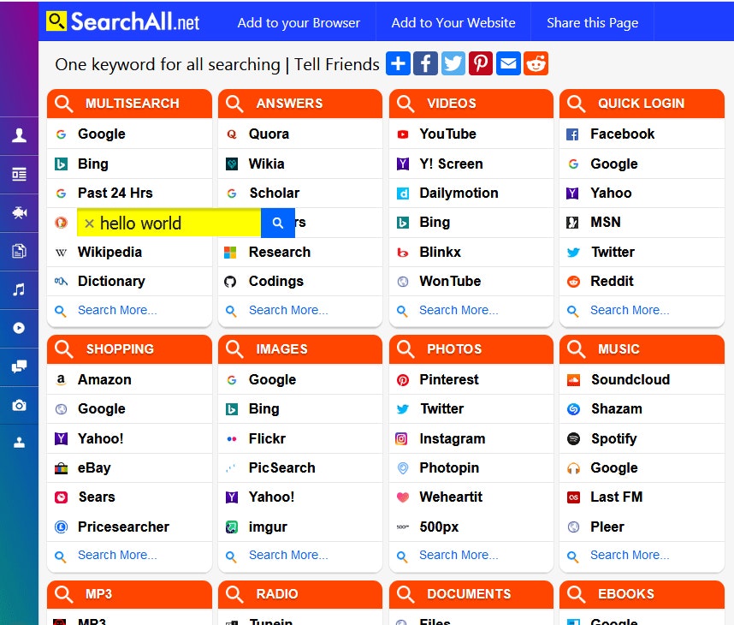Open the Amazon shopping search icon

pos(61,379)
